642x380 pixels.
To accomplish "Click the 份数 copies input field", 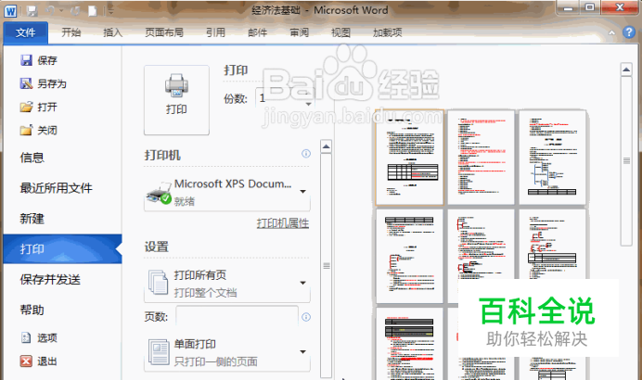I will pyautogui.click(x=280, y=98).
